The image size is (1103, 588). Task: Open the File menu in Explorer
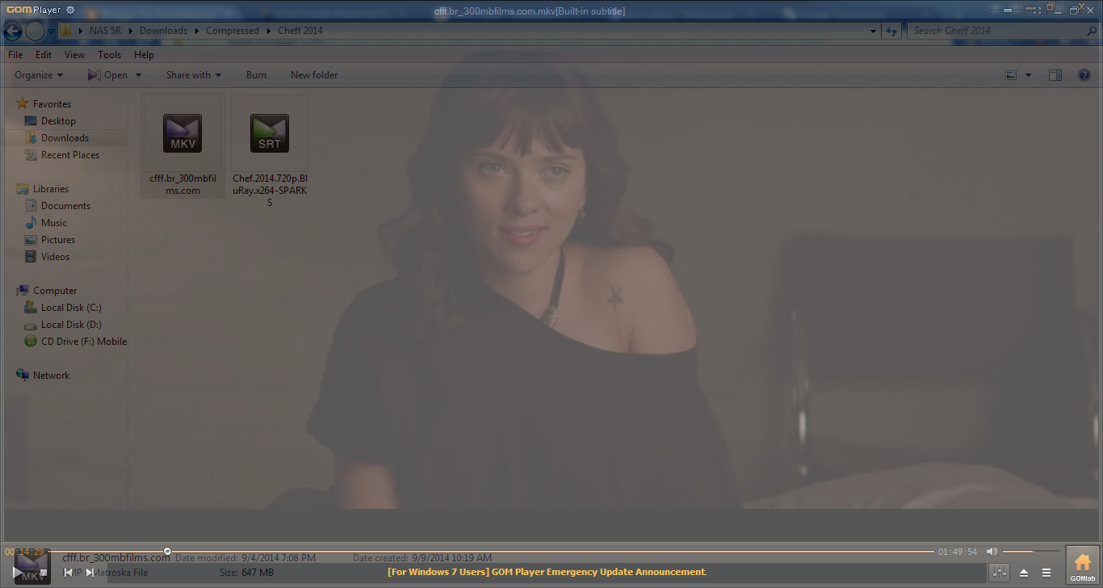pos(15,55)
